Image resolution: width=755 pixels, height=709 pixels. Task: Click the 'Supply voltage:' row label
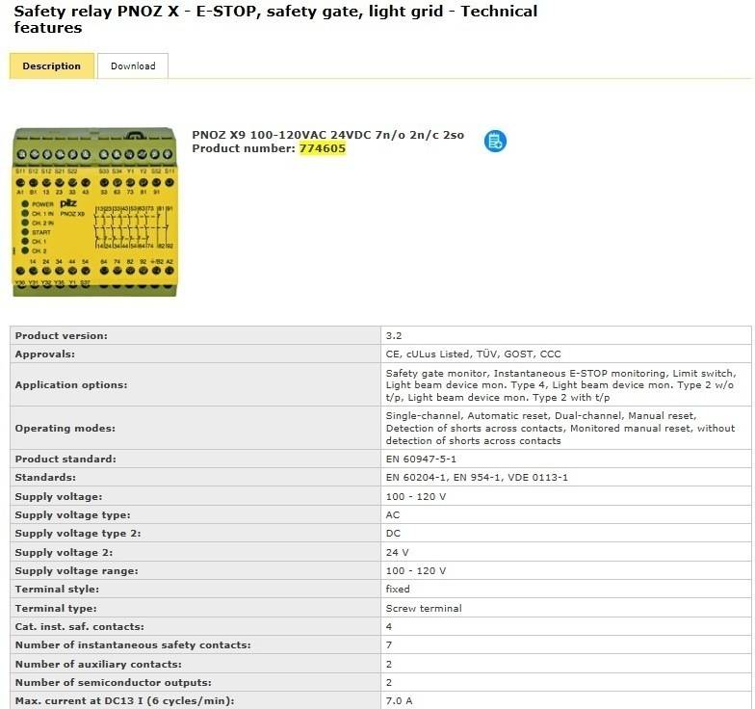point(58,497)
